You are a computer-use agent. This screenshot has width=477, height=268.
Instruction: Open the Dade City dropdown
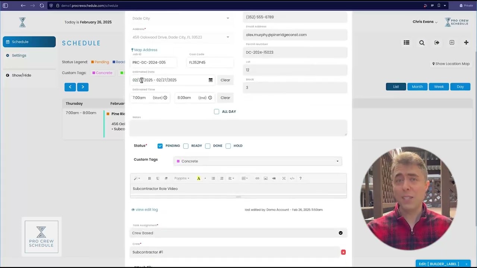(x=181, y=18)
